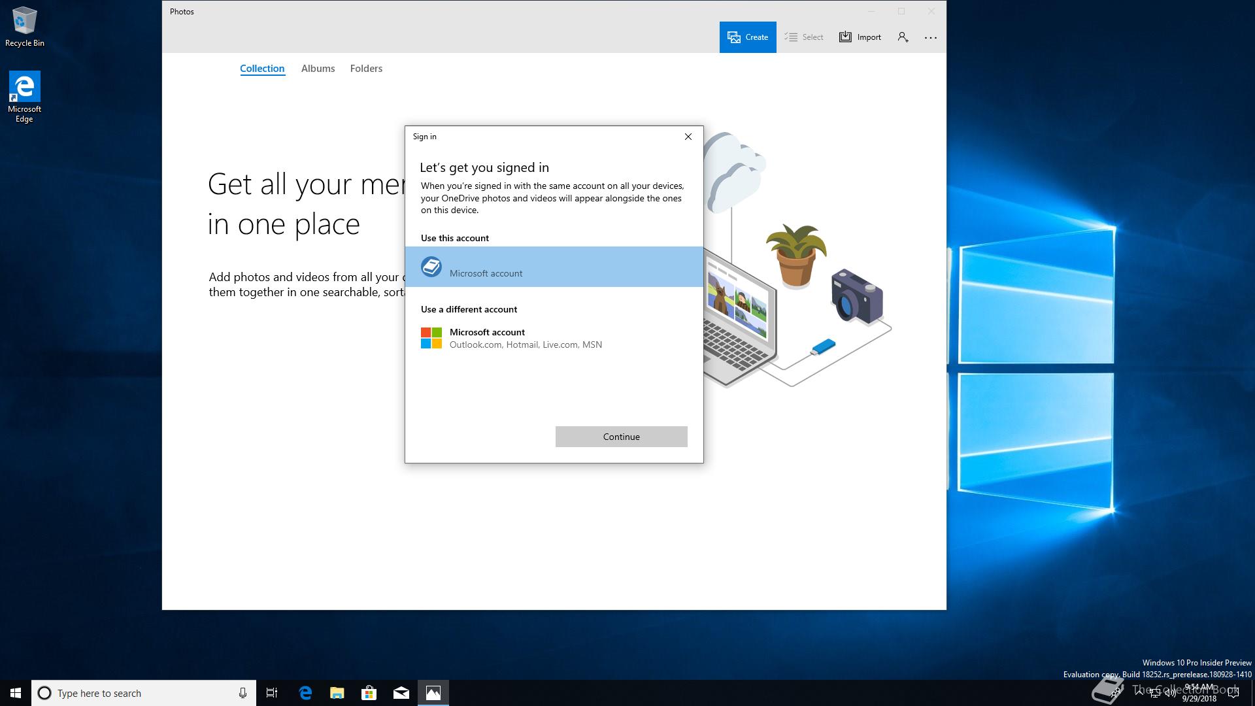Click the Photos app taskbar icon
The width and height of the screenshot is (1255, 706).
point(433,693)
